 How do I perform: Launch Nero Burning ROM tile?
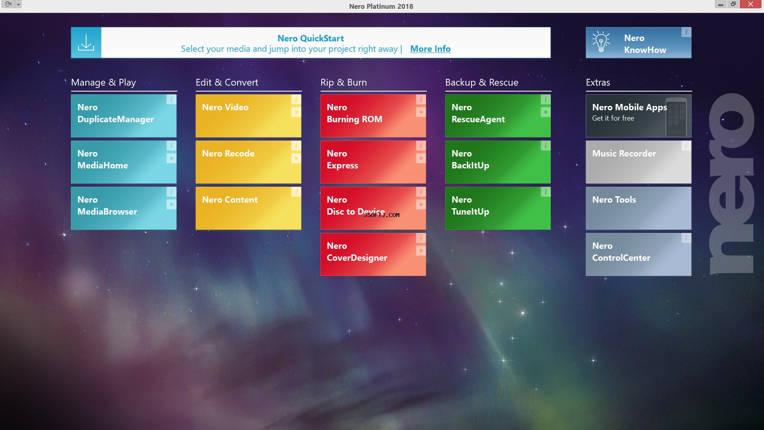coord(373,116)
